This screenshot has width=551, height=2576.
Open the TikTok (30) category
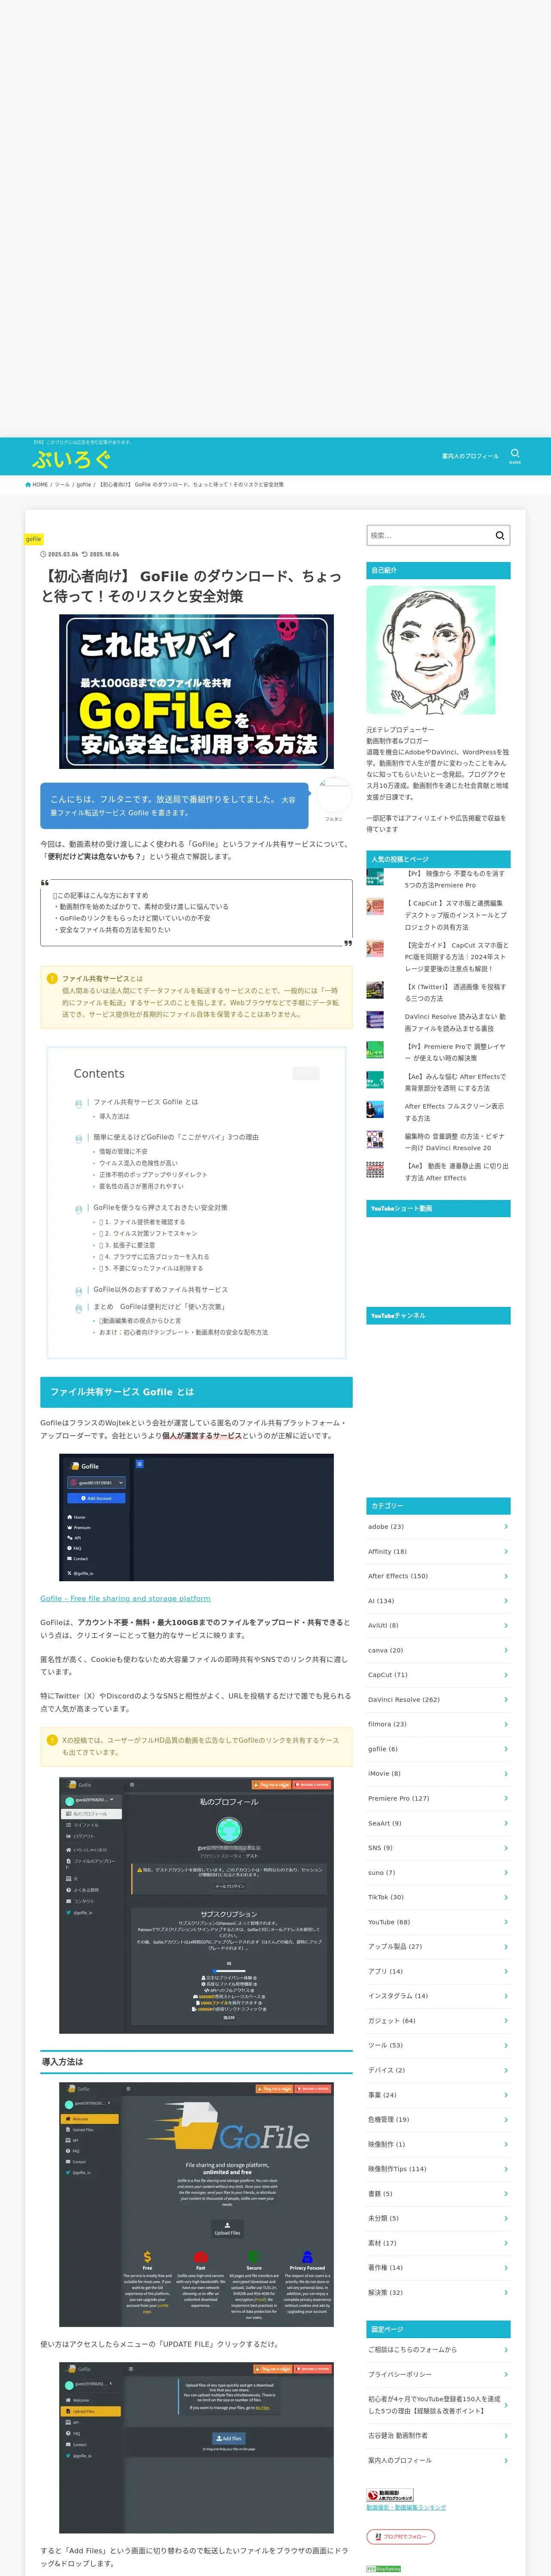coord(438,1897)
